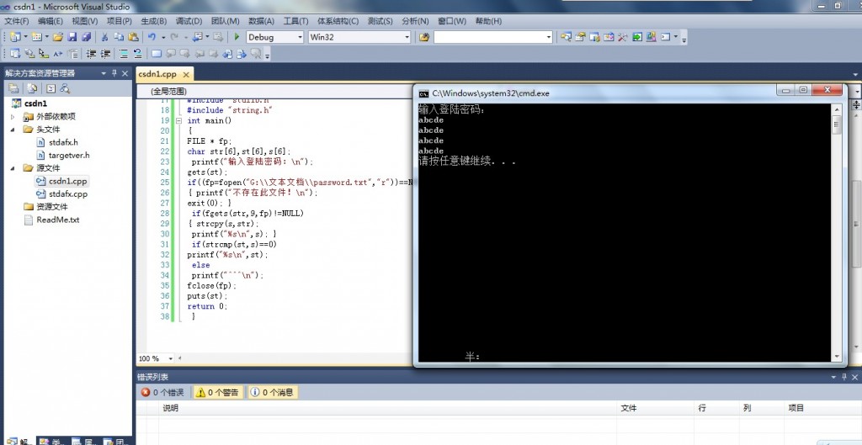
Task: Expand the 外部依赖项 tree node
Action: click(x=13, y=117)
